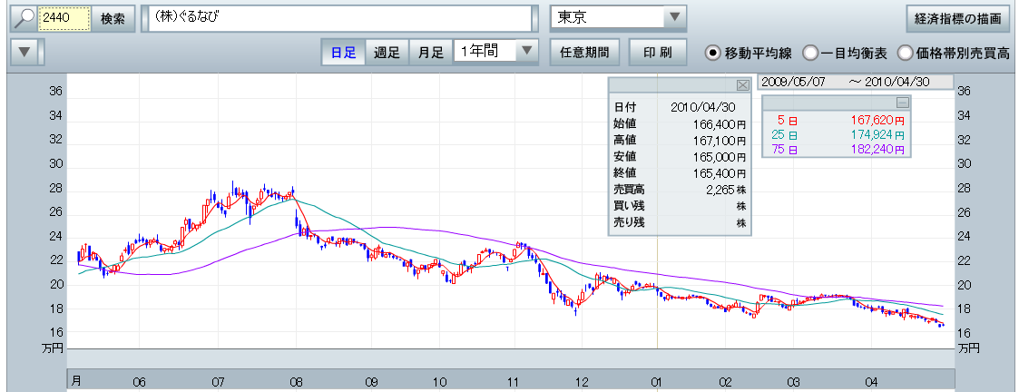Screen dimensions: 1019x392
Task: Select the 一目均衡表 radio button
Action: click(810, 53)
